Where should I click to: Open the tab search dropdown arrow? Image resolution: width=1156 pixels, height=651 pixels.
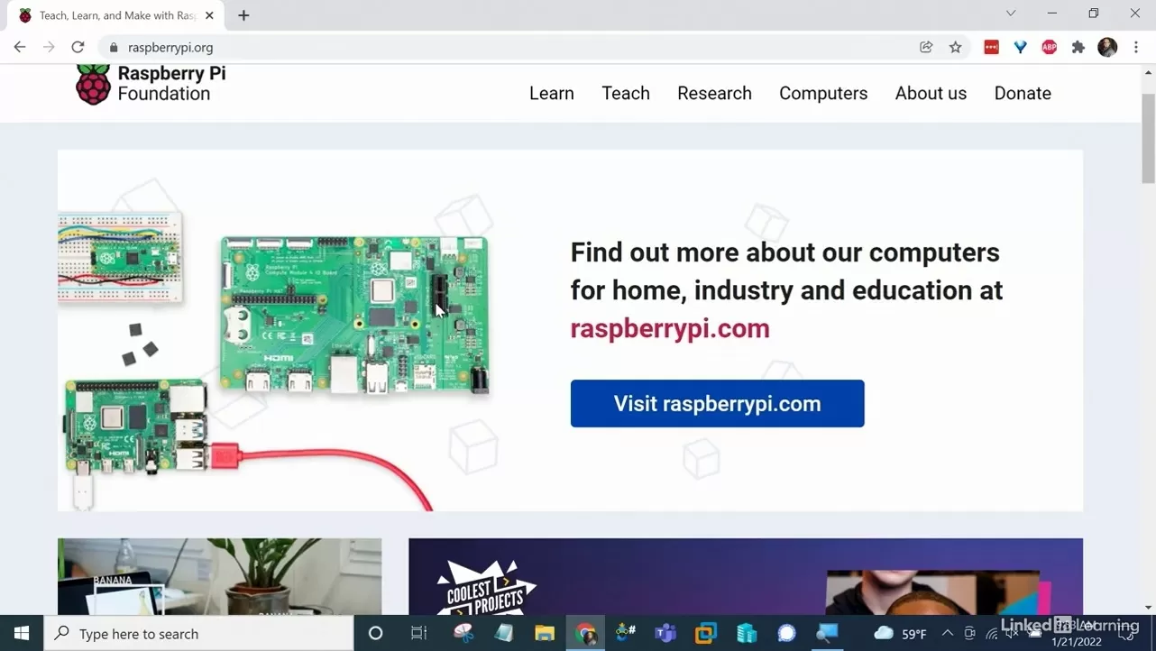[1011, 14]
